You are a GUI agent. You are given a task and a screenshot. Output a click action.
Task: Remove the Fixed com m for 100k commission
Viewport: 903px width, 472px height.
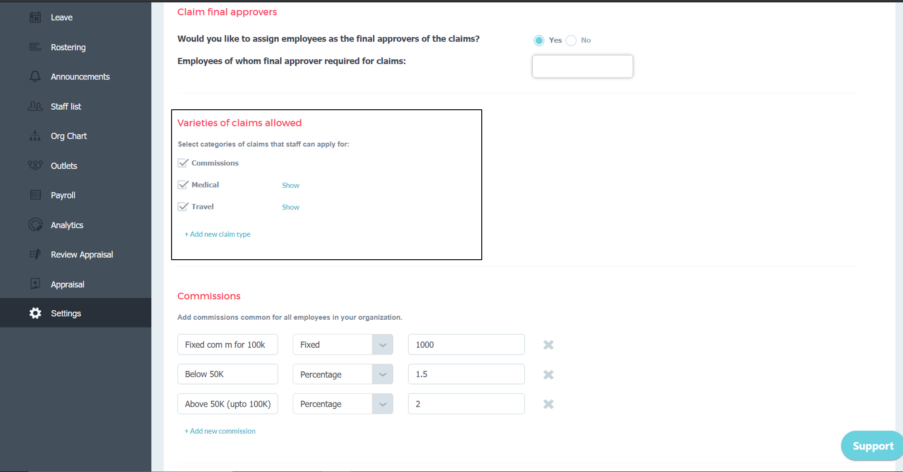[x=548, y=345]
